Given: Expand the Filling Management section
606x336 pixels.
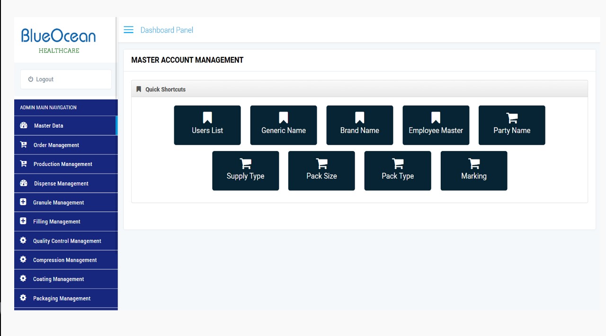Looking at the screenshot, I should [x=57, y=221].
